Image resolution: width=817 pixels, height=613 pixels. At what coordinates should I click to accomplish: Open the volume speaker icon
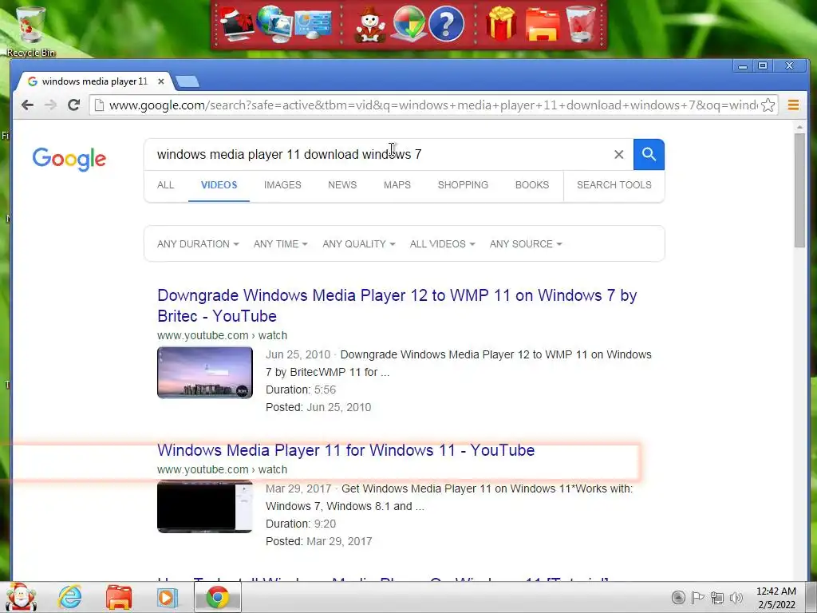point(736,597)
